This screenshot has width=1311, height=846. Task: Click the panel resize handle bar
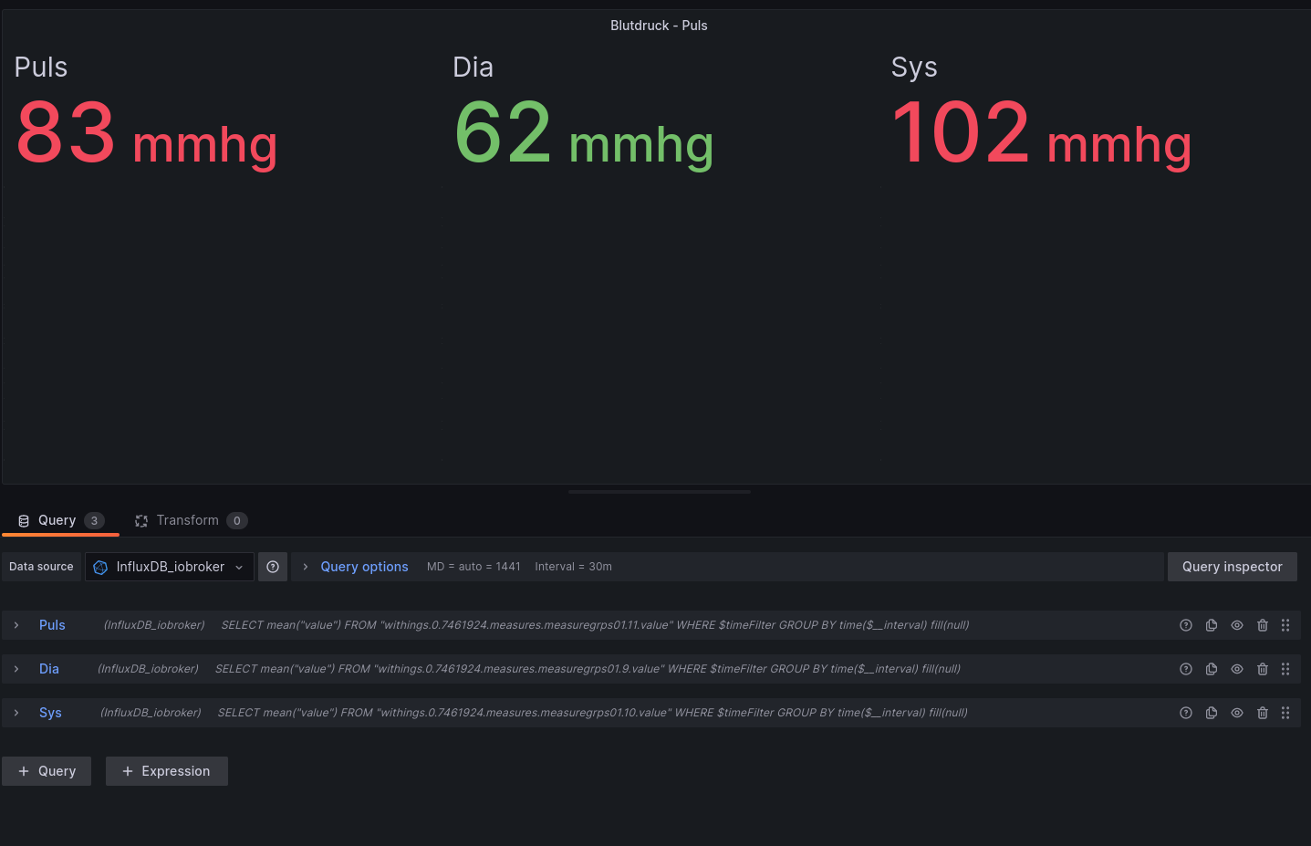pyautogui.click(x=659, y=492)
